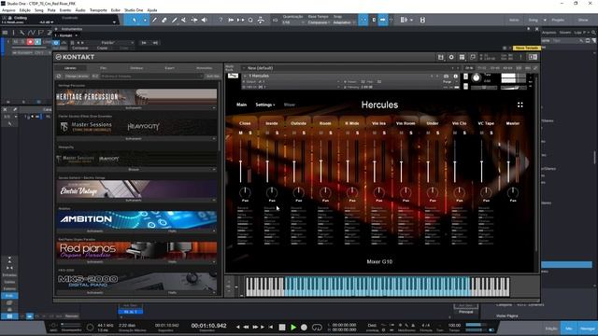Click the Stop transport button

point(282,327)
